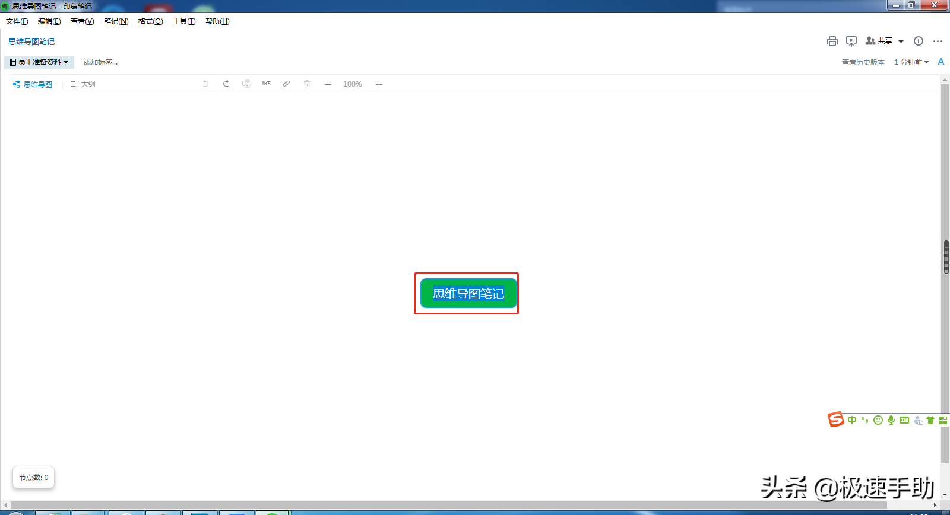Viewport: 950px width, 515px height.
Task: Show note info via the circled i icon
Action: (919, 41)
